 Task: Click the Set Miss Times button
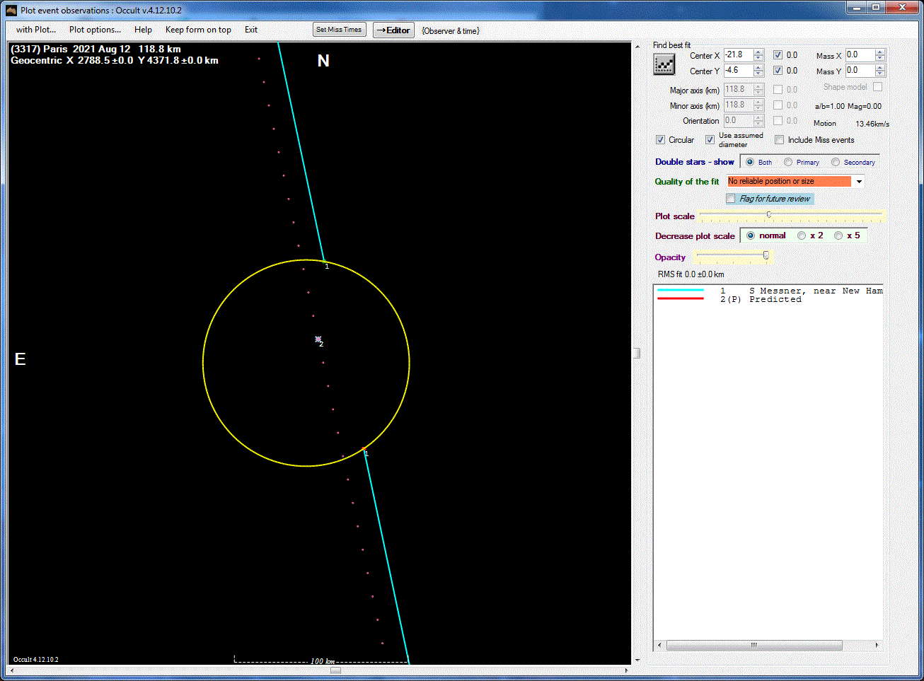pos(339,30)
